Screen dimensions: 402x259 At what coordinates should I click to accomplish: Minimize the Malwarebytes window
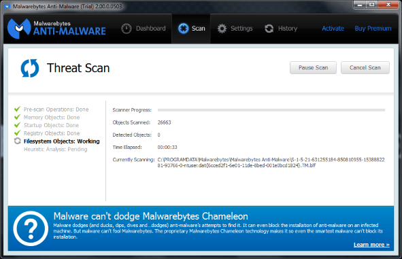click(x=360, y=5)
